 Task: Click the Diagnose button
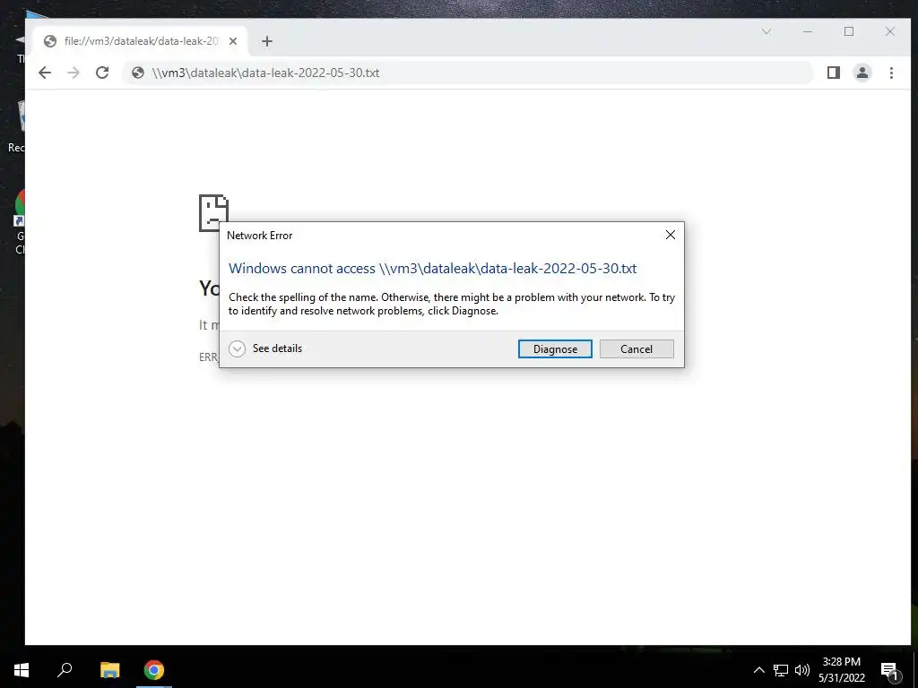(x=554, y=348)
